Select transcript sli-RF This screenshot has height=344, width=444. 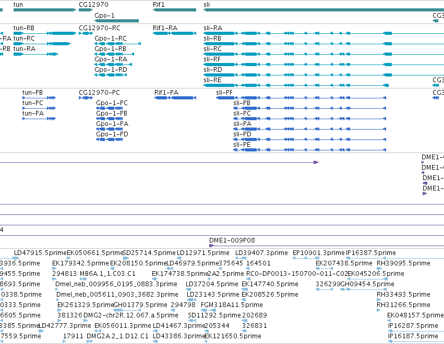click(323, 65)
